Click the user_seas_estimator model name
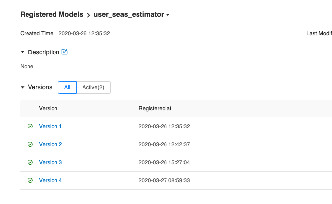This screenshot has height=204, width=332. pos(129,14)
